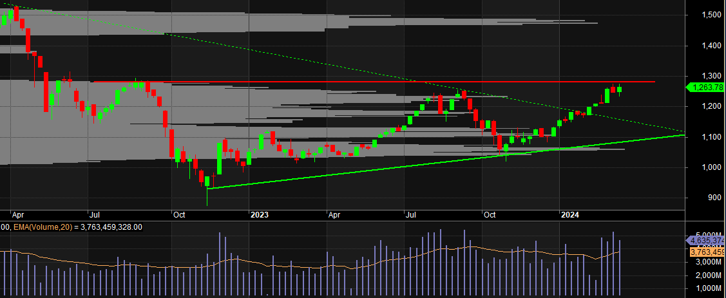The width and height of the screenshot is (726, 298).
Task: Click the 4,635,374 volume value tag
Action: pyautogui.click(x=707, y=241)
